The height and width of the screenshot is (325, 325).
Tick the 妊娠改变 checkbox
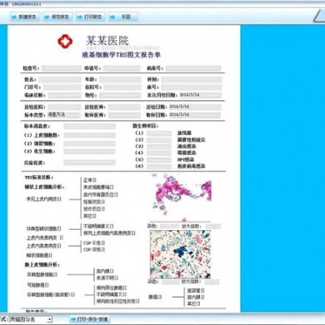tap(103, 202)
